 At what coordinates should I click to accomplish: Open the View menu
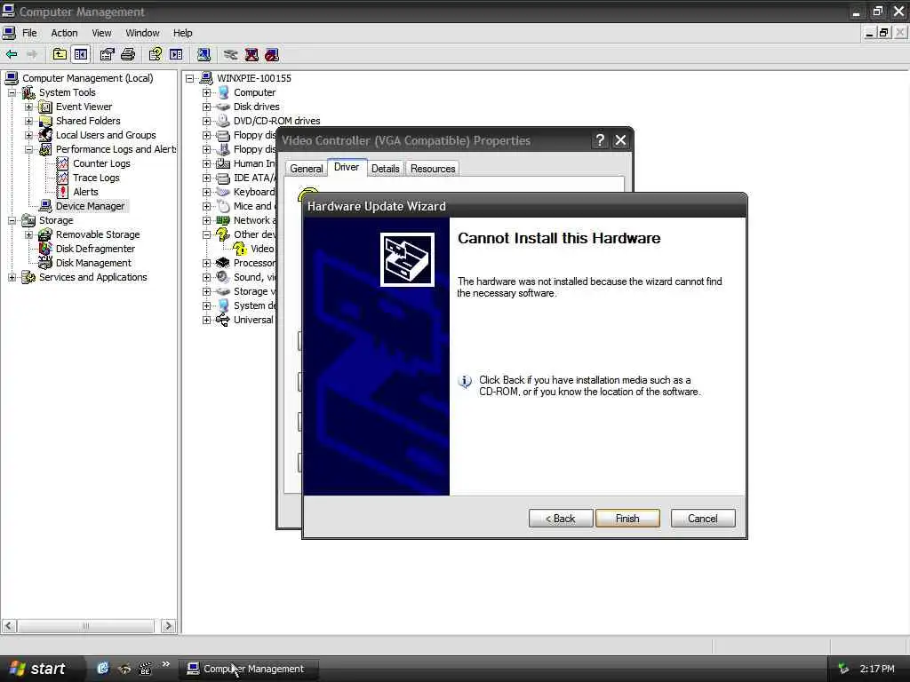[101, 33]
